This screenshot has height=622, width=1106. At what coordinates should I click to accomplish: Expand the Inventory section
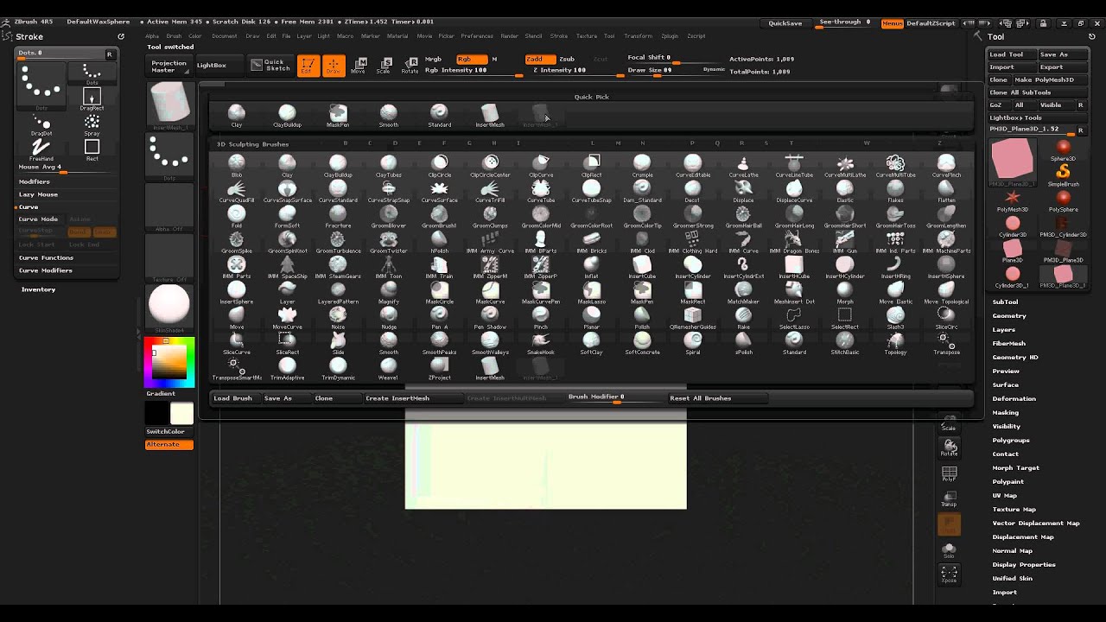coord(38,289)
